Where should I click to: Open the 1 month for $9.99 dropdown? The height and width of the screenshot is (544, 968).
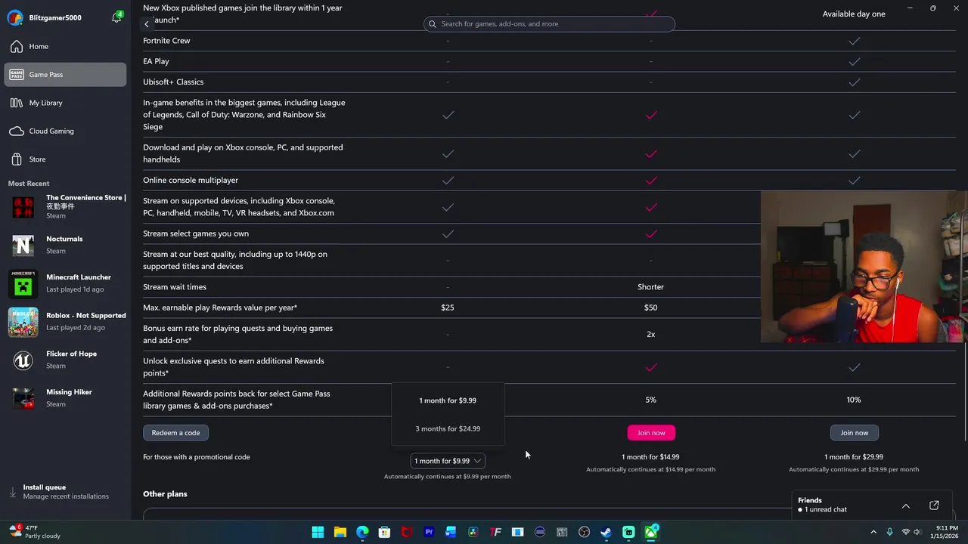click(x=448, y=461)
